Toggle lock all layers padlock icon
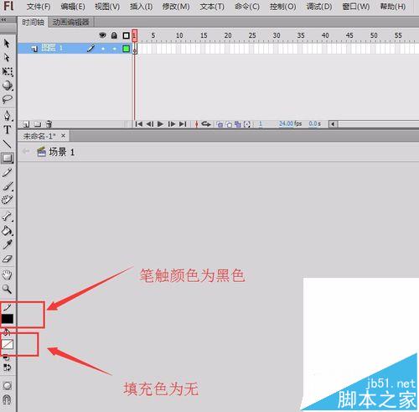419x412 pixels. (114, 35)
